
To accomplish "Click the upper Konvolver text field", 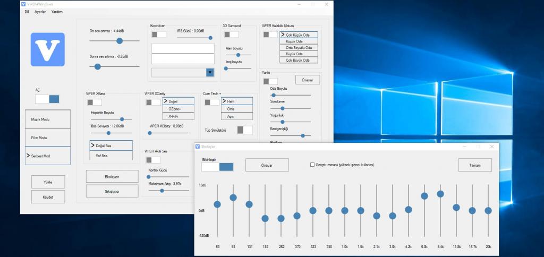I will tap(183, 48).
